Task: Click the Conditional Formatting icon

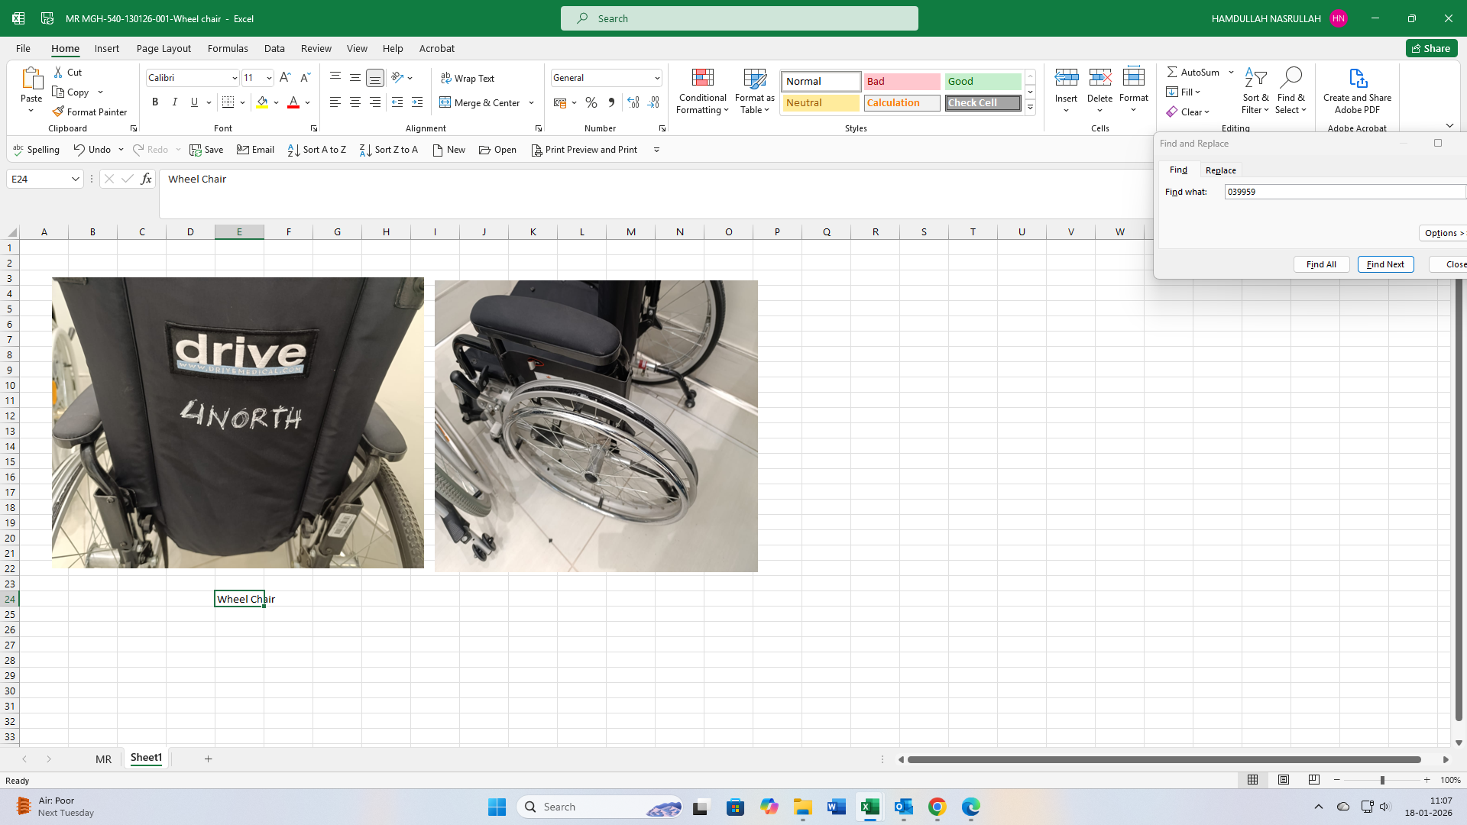Action: (x=702, y=78)
